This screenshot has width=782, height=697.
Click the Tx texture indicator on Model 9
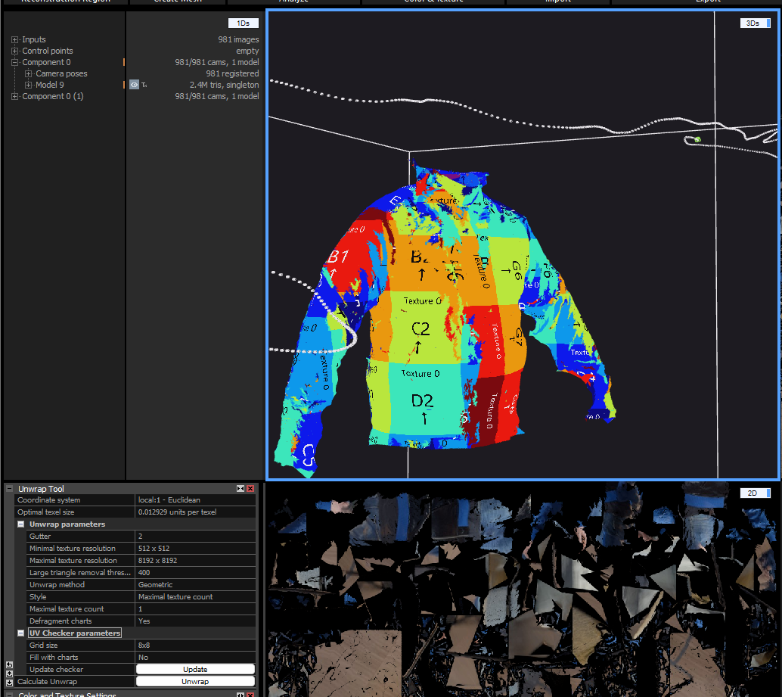point(144,85)
